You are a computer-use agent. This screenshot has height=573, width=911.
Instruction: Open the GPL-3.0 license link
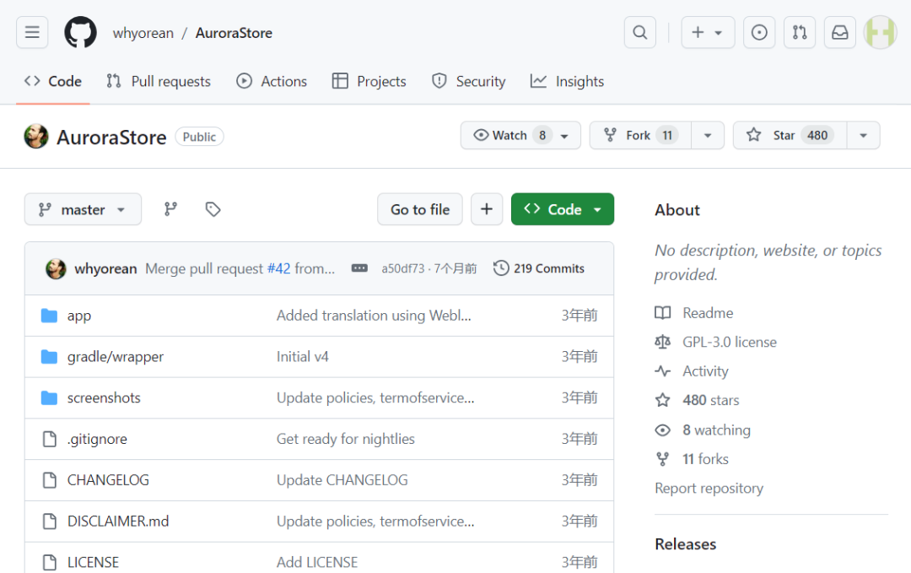click(x=729, y=343)
